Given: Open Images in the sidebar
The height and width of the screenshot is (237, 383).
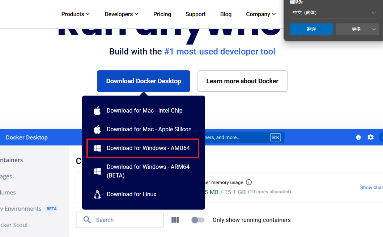Looking at the screenshot, I should point(6,176).
